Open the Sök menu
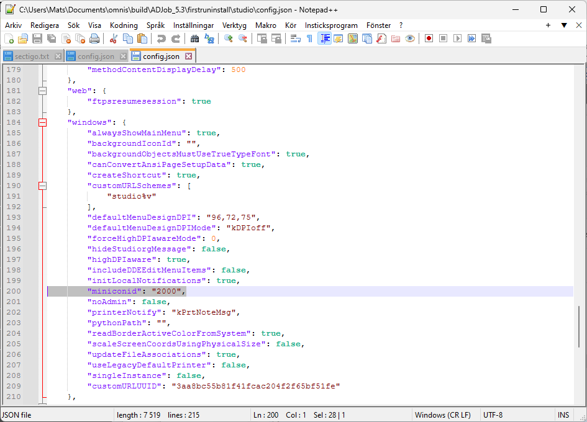587x422 pixels. (x=73, y=25)
